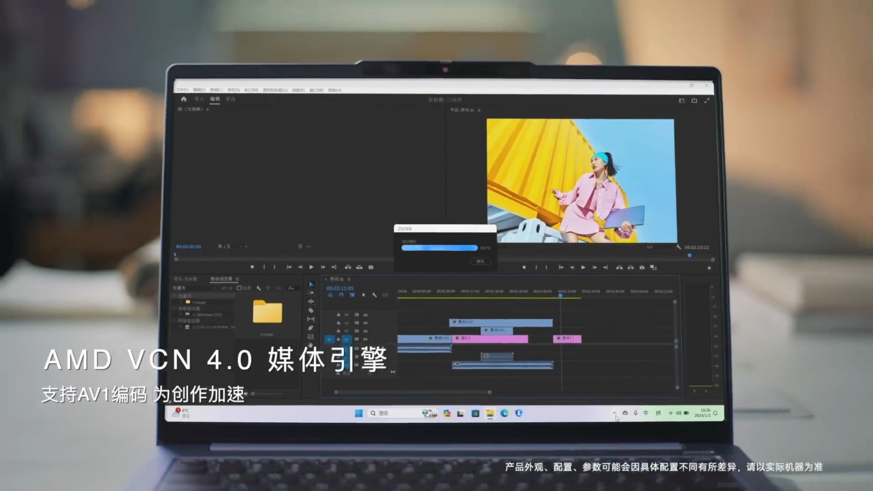Step back one frame in Program monitor
The image size is (873, 491).
(572, 267)
